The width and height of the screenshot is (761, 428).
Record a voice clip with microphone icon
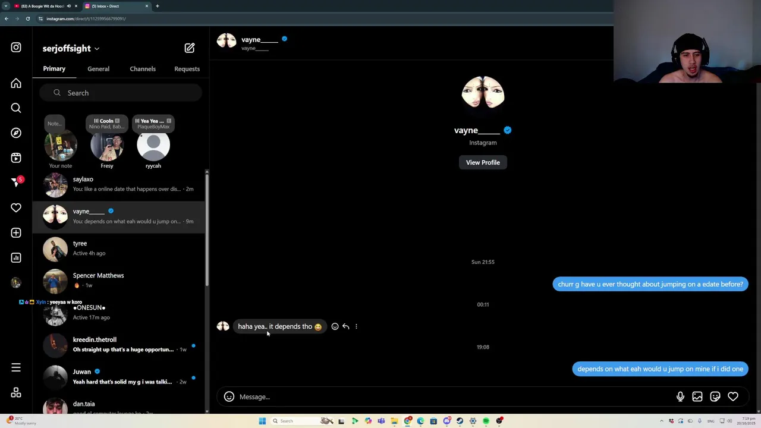coord(680,397)
